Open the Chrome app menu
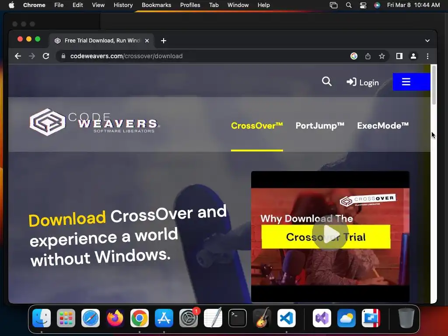This screenshot has height=336, width=448. [34, 5]
